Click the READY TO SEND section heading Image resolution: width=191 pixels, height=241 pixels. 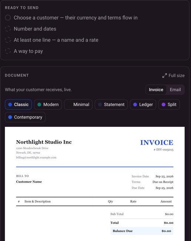pyautogui.click(x=21, y=8)
